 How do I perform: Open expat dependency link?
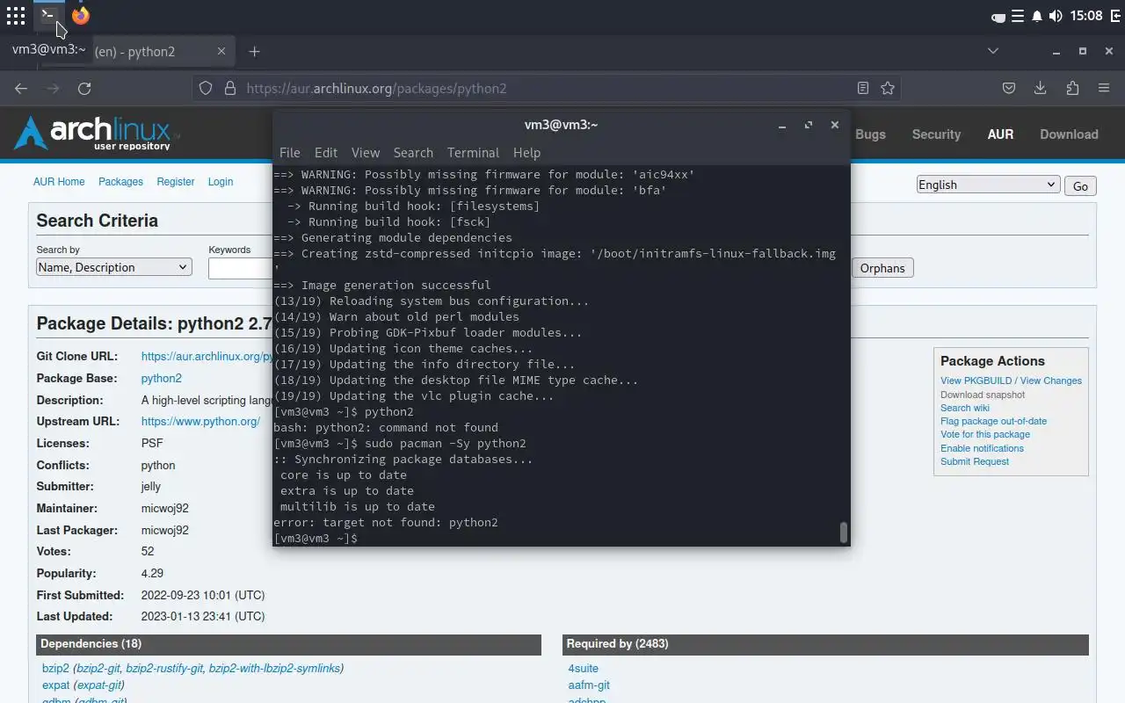pyautogui.click(x=55, y=685)
